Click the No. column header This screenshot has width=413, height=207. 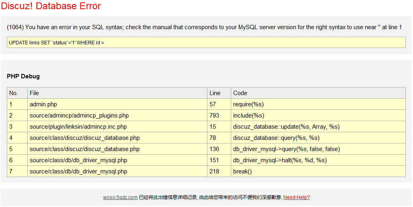point(14,93)
